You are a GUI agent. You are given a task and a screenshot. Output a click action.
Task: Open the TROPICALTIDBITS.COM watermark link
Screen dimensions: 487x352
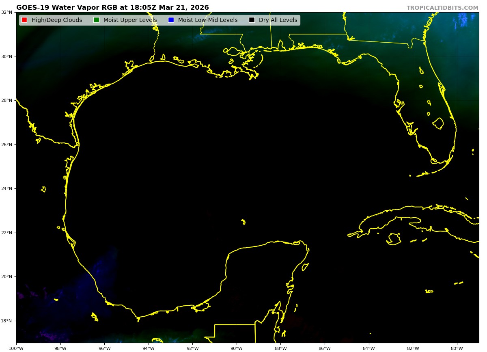tap(442, 8)
